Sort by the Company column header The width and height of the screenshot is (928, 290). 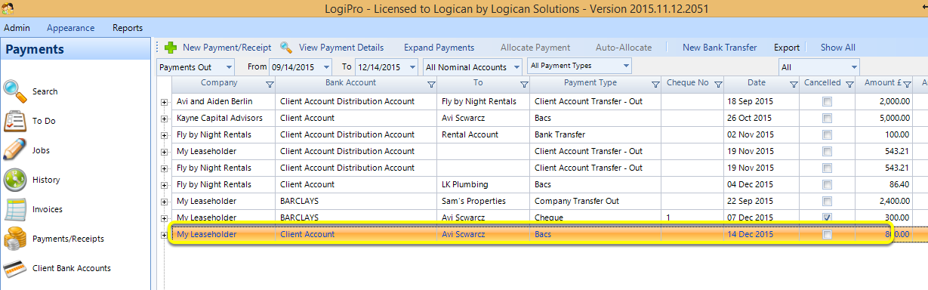tap(220, 83)
